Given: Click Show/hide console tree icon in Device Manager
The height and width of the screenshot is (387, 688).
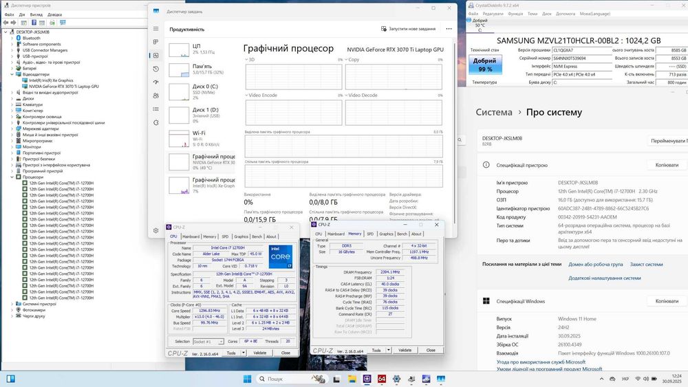Looking at the screenshot, I should [23, 23].
